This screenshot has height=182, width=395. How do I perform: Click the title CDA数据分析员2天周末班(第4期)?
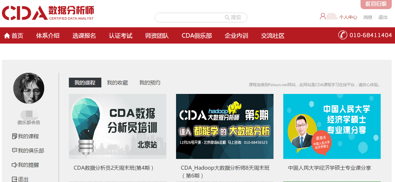point(114,168)
